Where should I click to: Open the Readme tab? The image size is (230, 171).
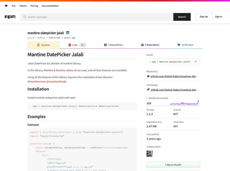(x=43, y=45)
